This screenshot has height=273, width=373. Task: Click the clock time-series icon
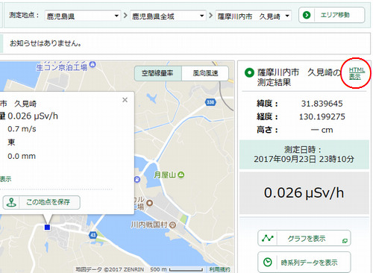[x=268, y=262]
